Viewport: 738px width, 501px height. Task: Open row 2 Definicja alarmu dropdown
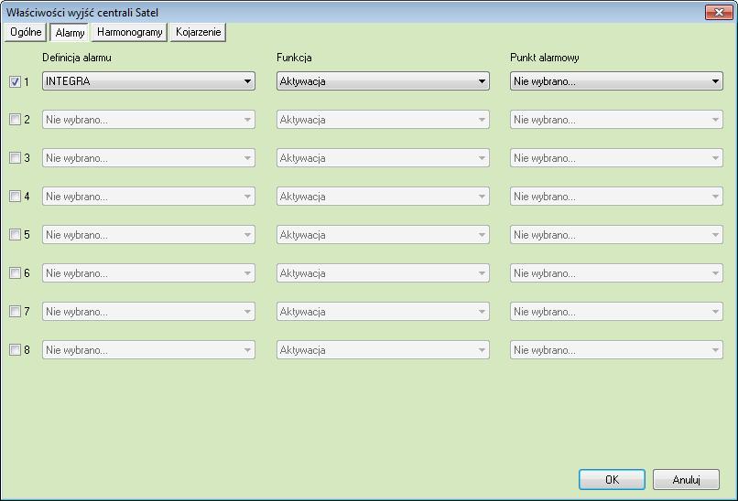pos(148,120)
